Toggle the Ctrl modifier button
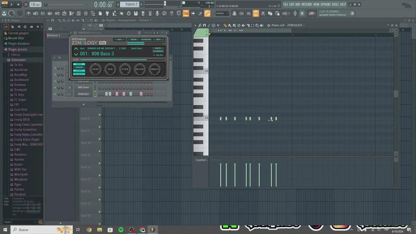This screenshot has height=234, width=416. [241, 13]
